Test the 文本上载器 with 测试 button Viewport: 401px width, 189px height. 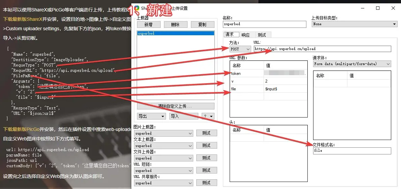tap(207, 145)
